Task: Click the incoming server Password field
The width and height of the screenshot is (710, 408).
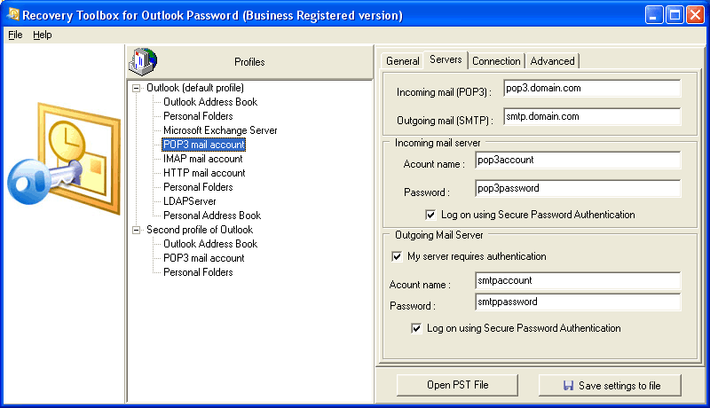Action: pyautogui.click(x=577, y=188)
